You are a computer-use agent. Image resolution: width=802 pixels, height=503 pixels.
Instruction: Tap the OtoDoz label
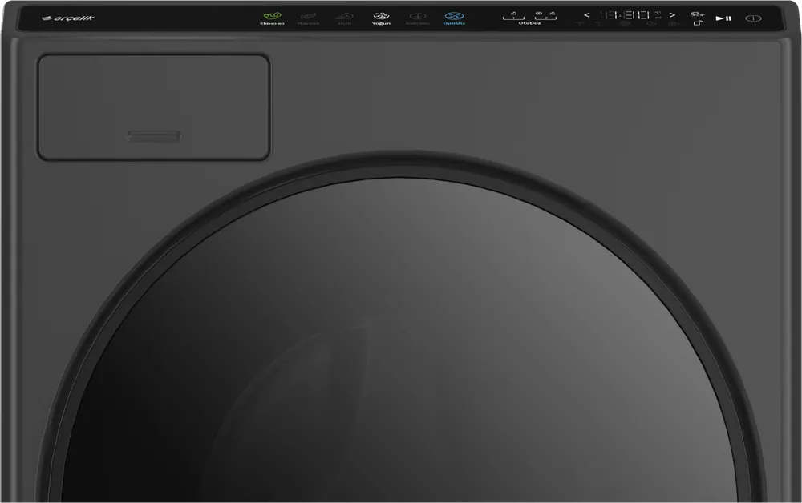click(x=529, y=23)
